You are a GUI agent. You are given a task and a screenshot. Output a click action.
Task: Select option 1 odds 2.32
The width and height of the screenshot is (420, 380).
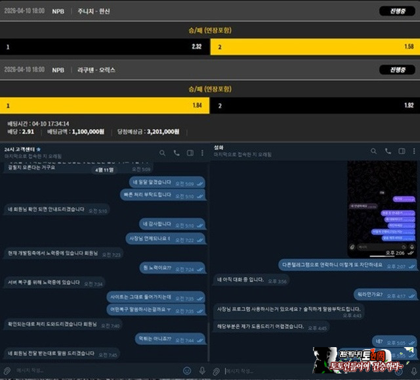[x=105, y=47]
